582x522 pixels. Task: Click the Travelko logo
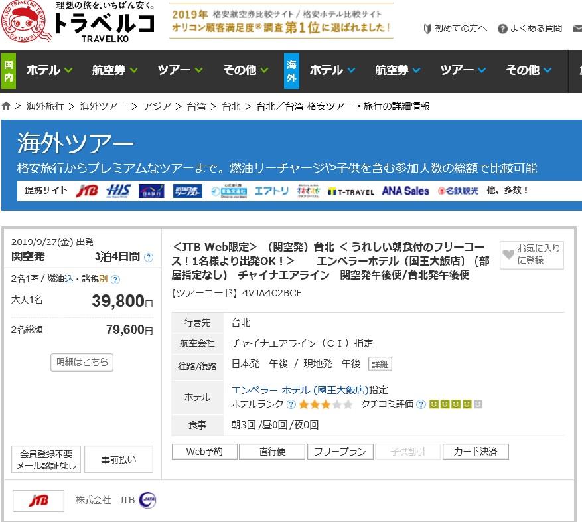tap(77, 21)
